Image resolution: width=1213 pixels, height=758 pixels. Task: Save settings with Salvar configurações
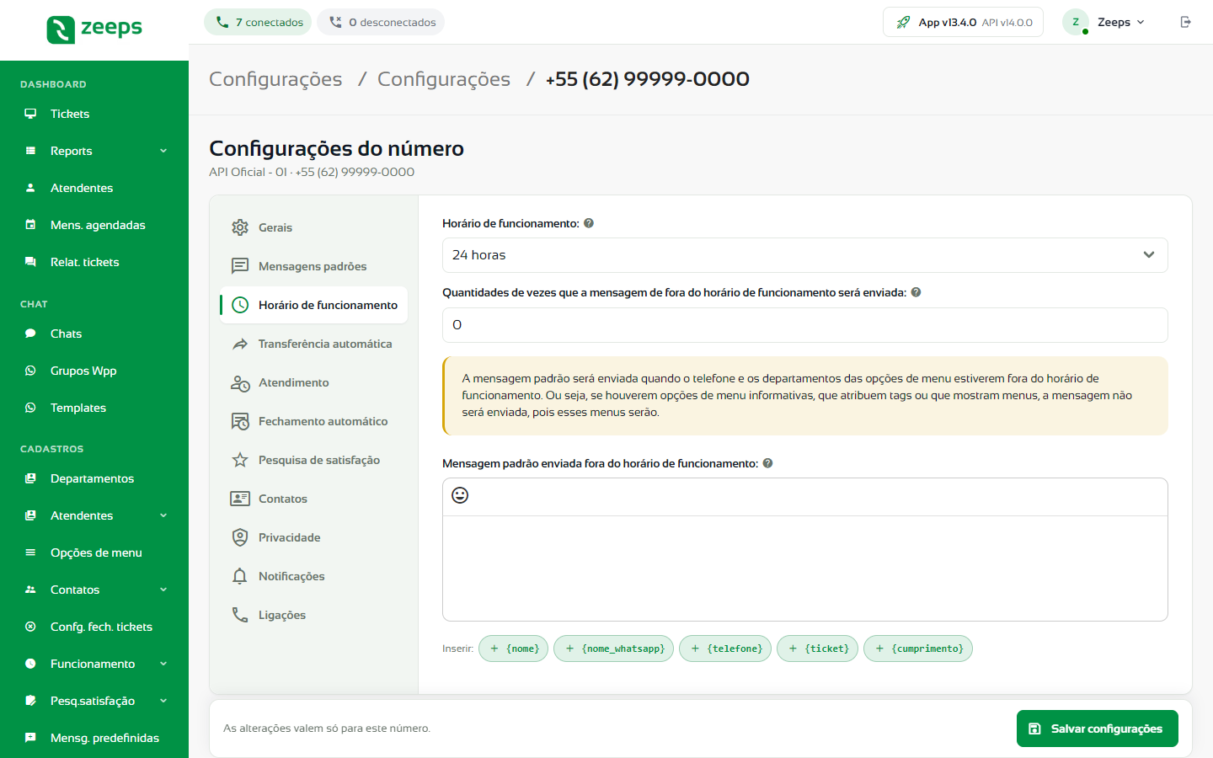[x=1098, y=729]
